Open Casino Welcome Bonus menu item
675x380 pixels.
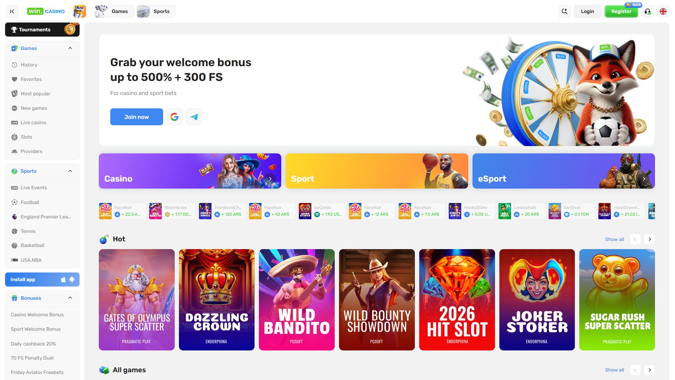click(37, 315)
